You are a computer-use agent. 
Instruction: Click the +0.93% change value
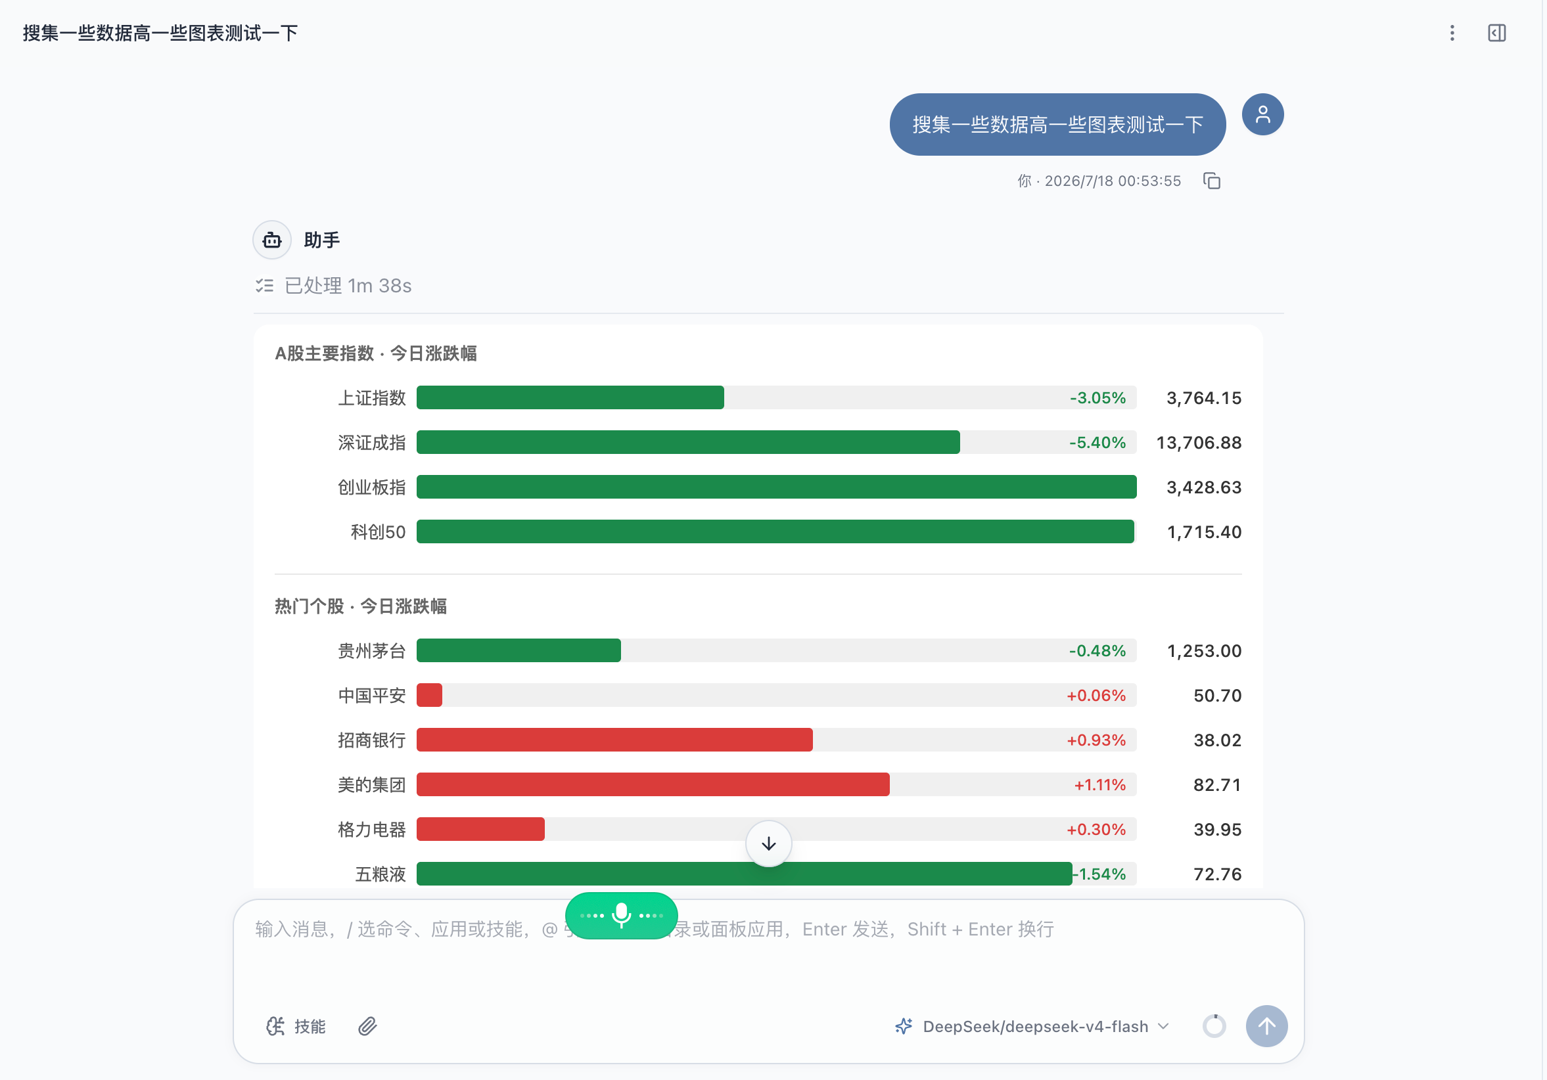point(1096,740)
